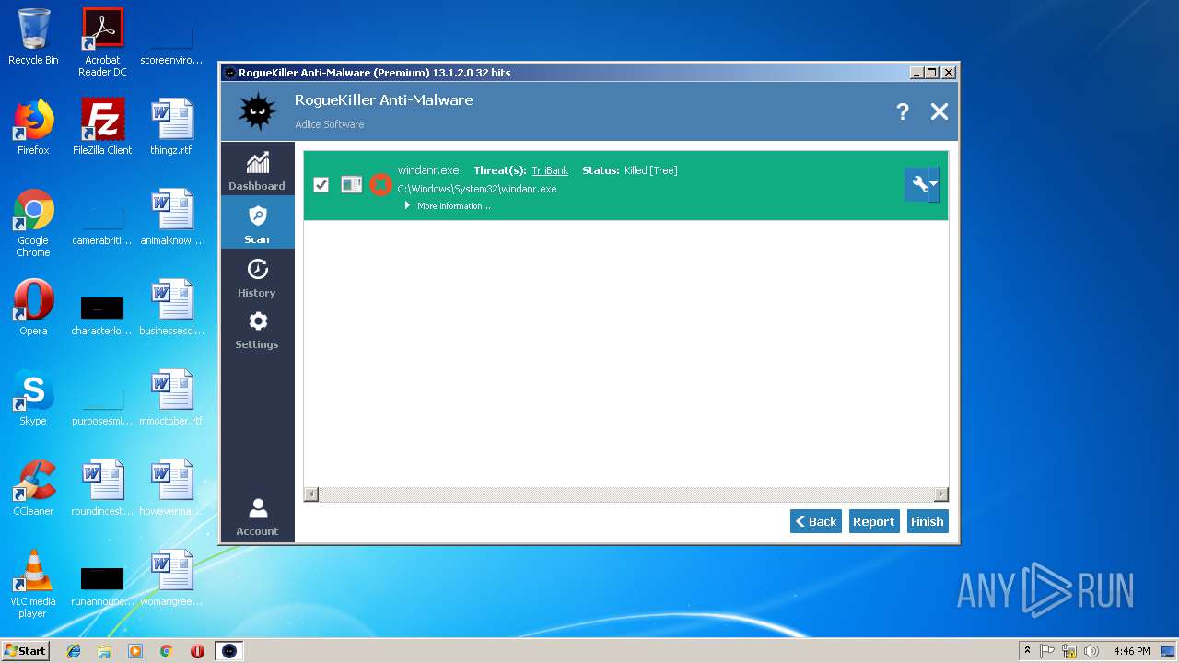
Task: Select the VLC media player desktop shortcut
Action: (x=33, y=584)
